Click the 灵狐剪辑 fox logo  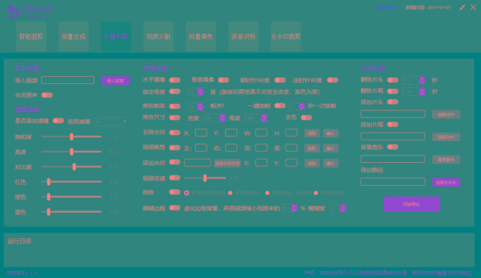coord(14,11)
